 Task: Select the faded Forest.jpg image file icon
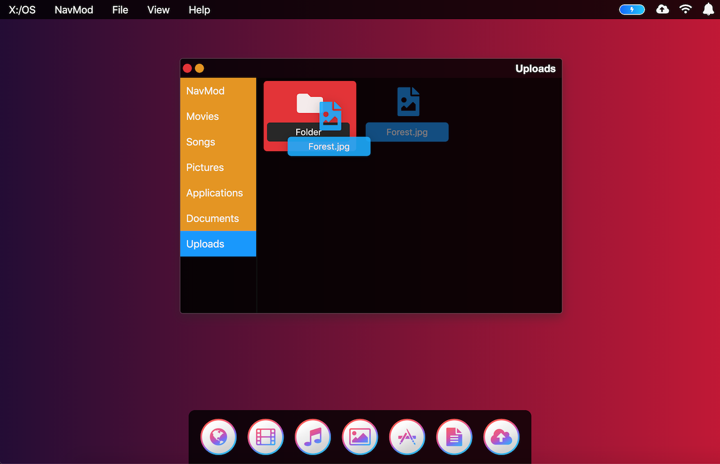click(409, 102)
